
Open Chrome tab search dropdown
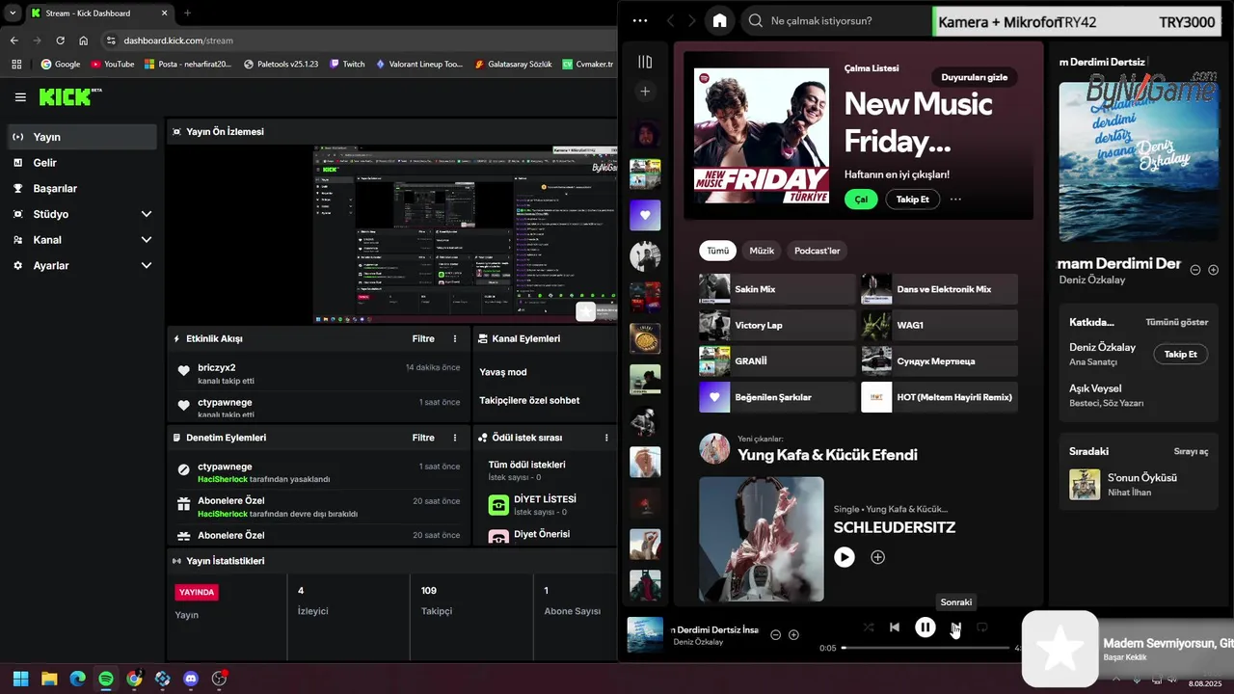[x=13, y=13]
